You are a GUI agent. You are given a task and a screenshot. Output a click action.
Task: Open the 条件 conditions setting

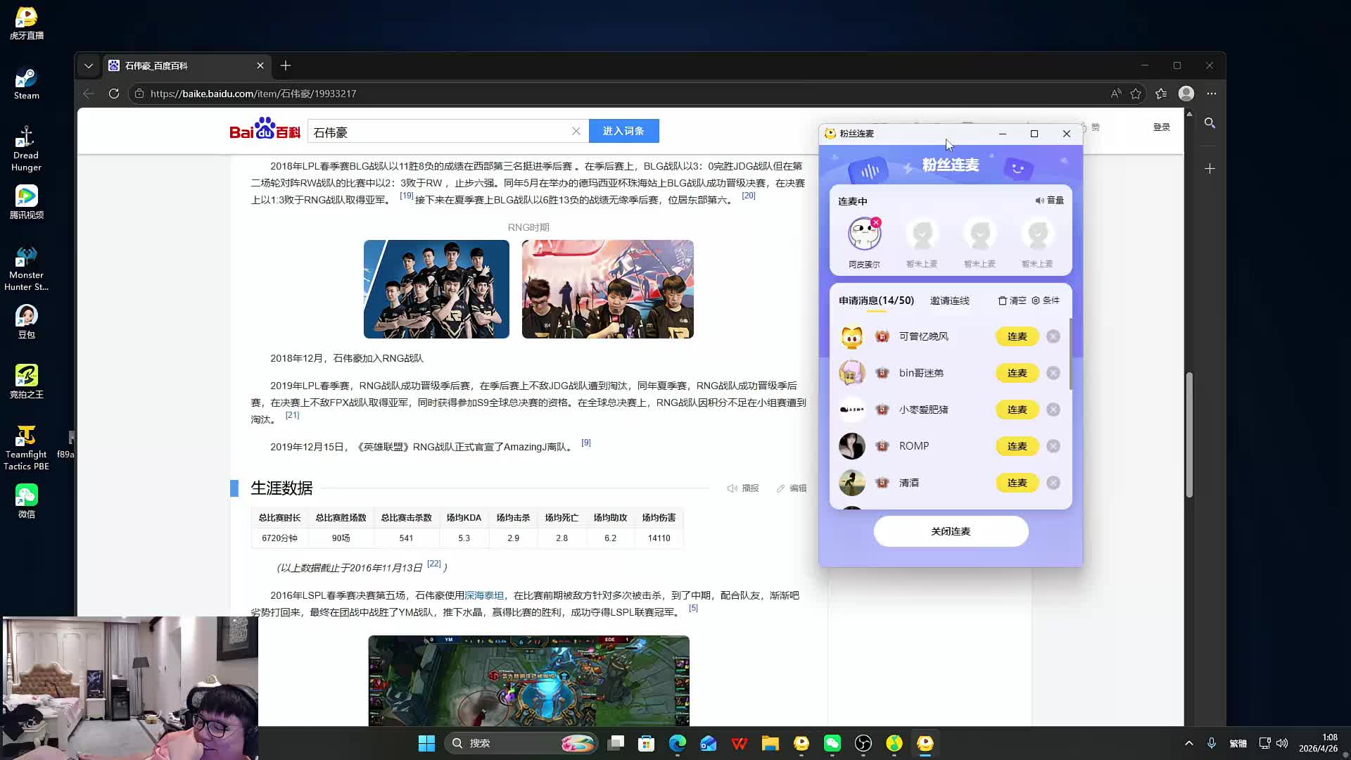(1046, 300)
